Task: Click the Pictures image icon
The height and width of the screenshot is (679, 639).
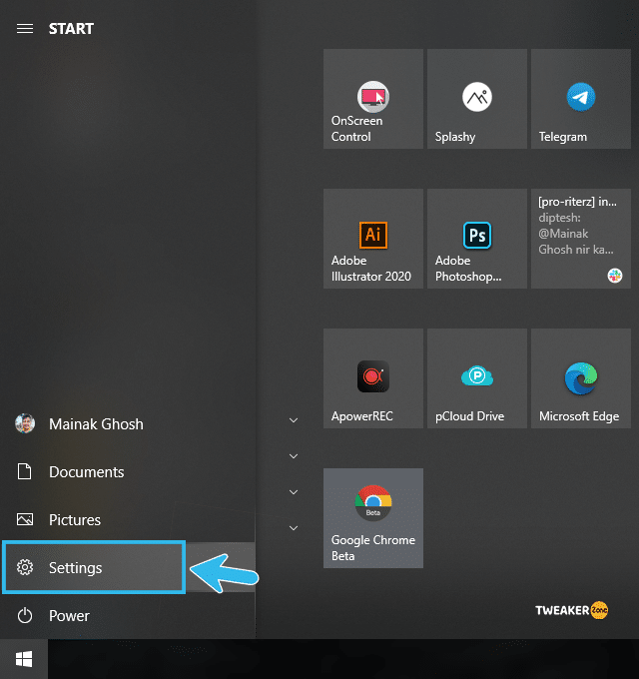Action: [25, 519]
